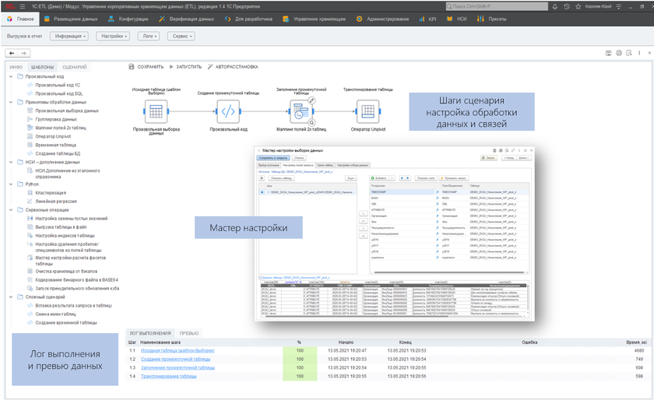Open the 'Информация' dropdown menu
Screen dimensions: 654x400
click(x=69, y=36)
